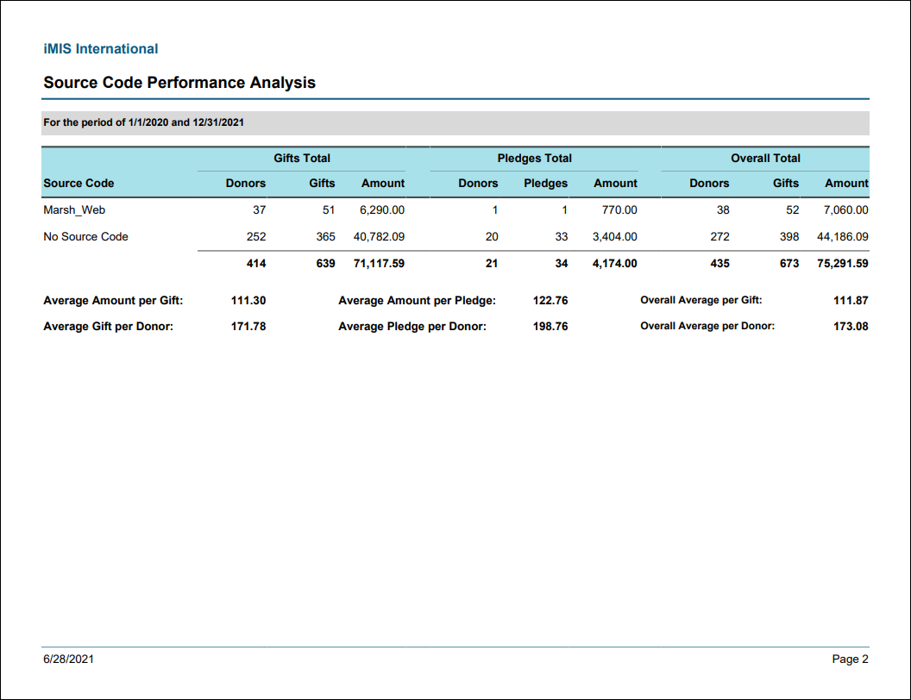Click Marsh_Web gift amount 6,290.00
Screen dimensions: 911x700
click(x=381, y=210)
